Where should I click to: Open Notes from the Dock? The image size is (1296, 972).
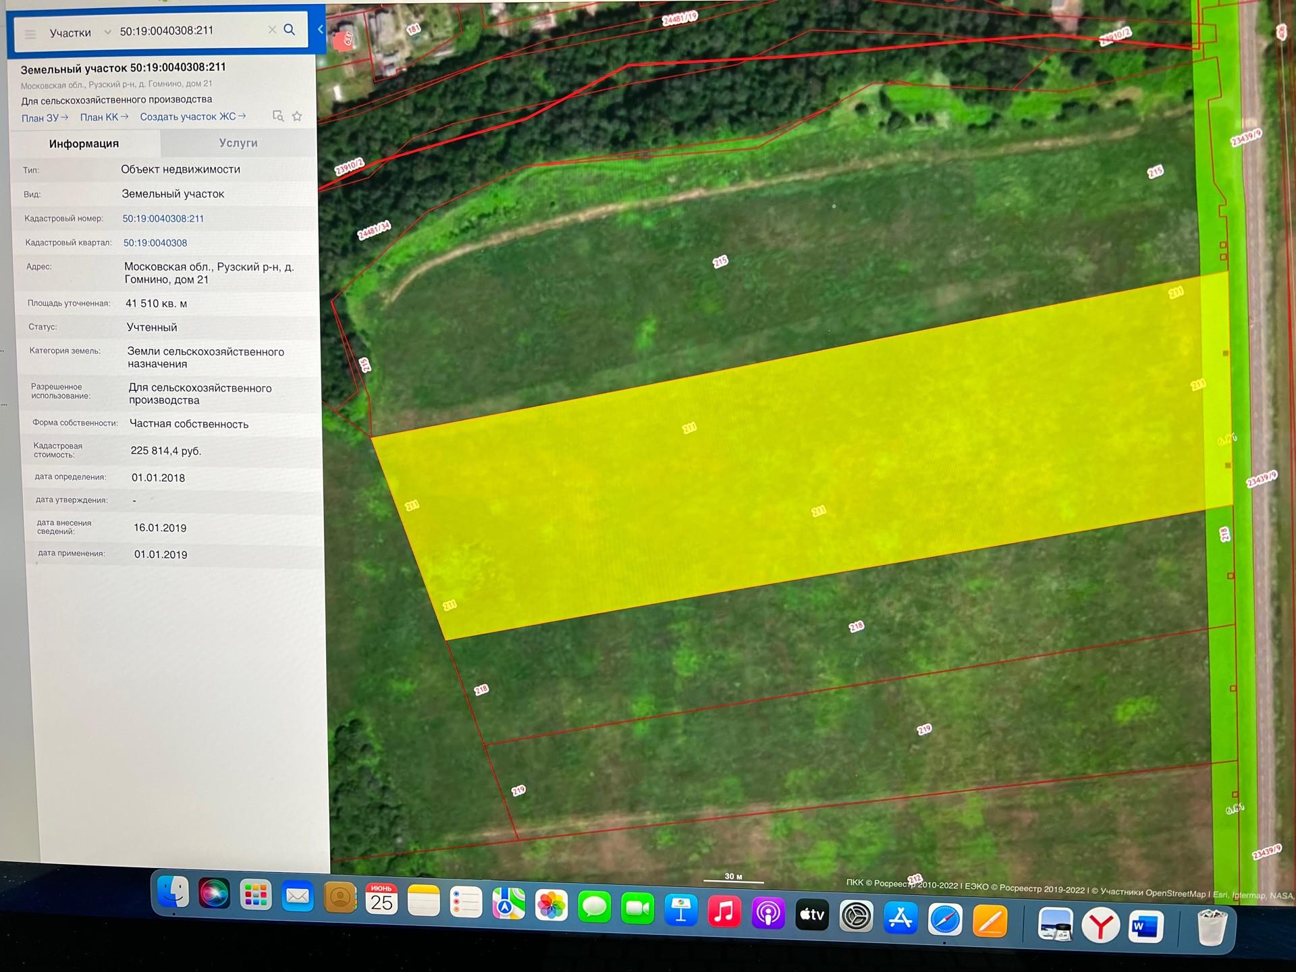pyautogui.click(x=424, y=901)
